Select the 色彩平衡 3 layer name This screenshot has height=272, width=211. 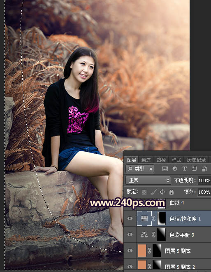(x=182, y=235)
